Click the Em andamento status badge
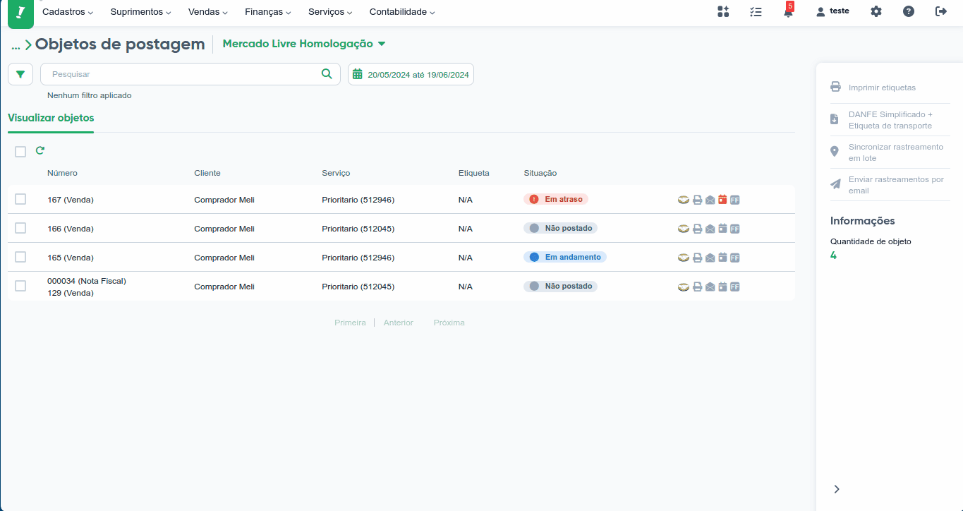The height and width of the screenshot is (511, 963). 565,257
